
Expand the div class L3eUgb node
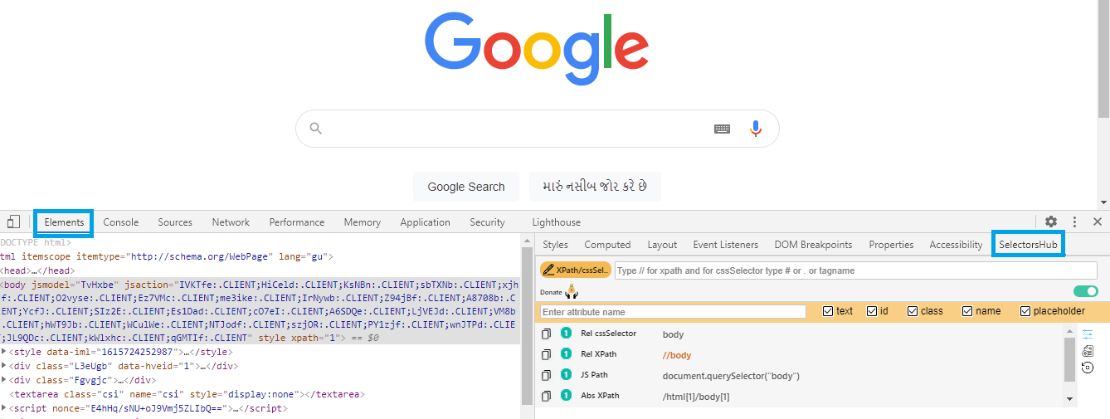point(4,366)
